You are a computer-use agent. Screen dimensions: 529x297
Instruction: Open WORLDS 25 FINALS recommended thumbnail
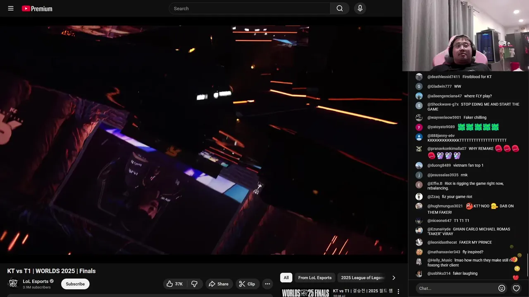pyautogui.click(x=305, y=292)
